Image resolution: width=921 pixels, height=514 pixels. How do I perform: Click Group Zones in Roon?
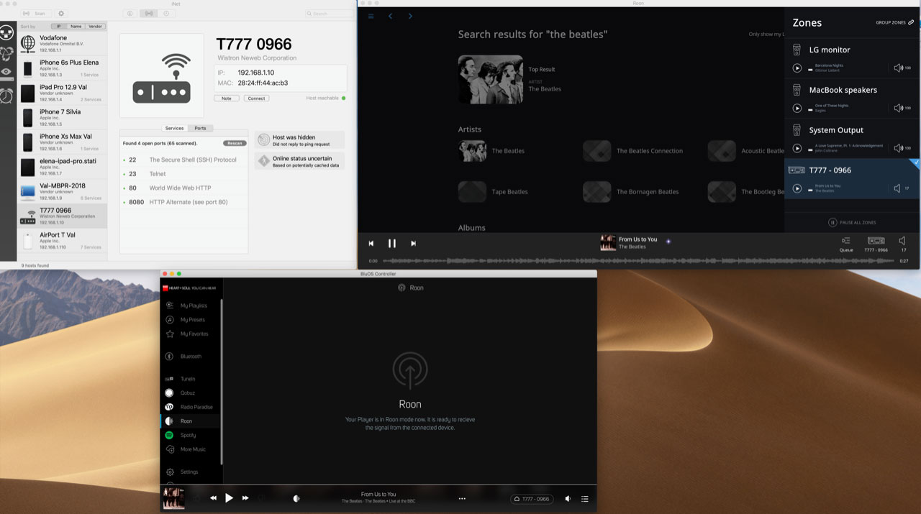(894, 22)
